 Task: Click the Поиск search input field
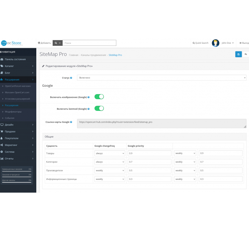[90, 43]
